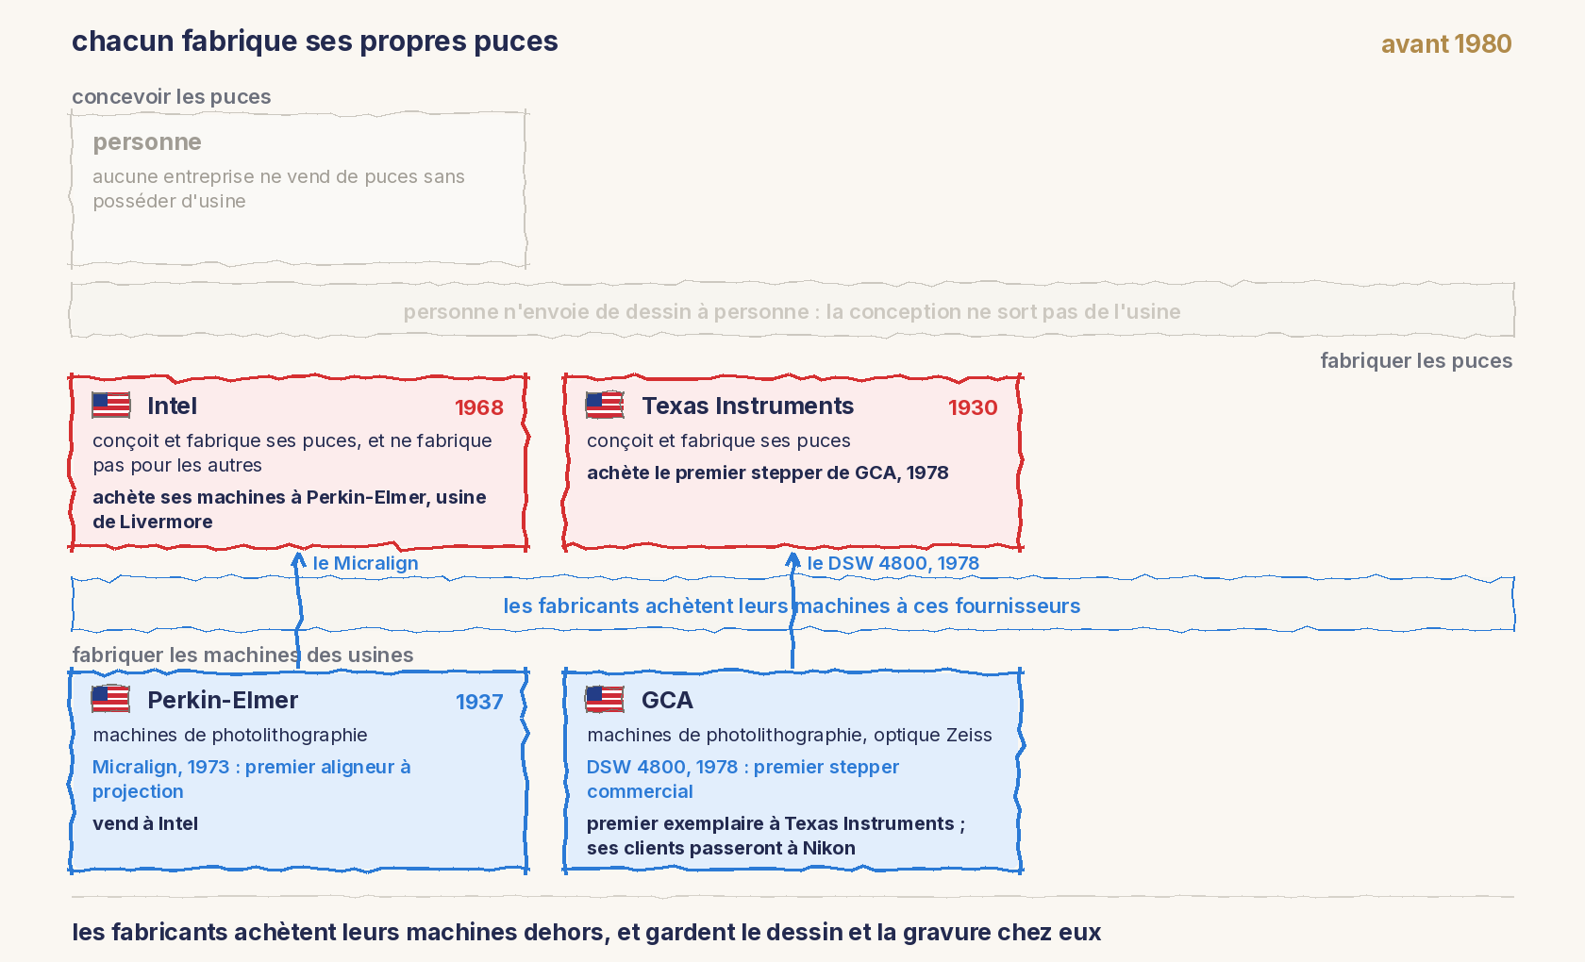The height and width of the screenshot is (962, 1585).
Task: Click the band text "personne n'envoie de dessin à personne"
Action: click(607, 312)
